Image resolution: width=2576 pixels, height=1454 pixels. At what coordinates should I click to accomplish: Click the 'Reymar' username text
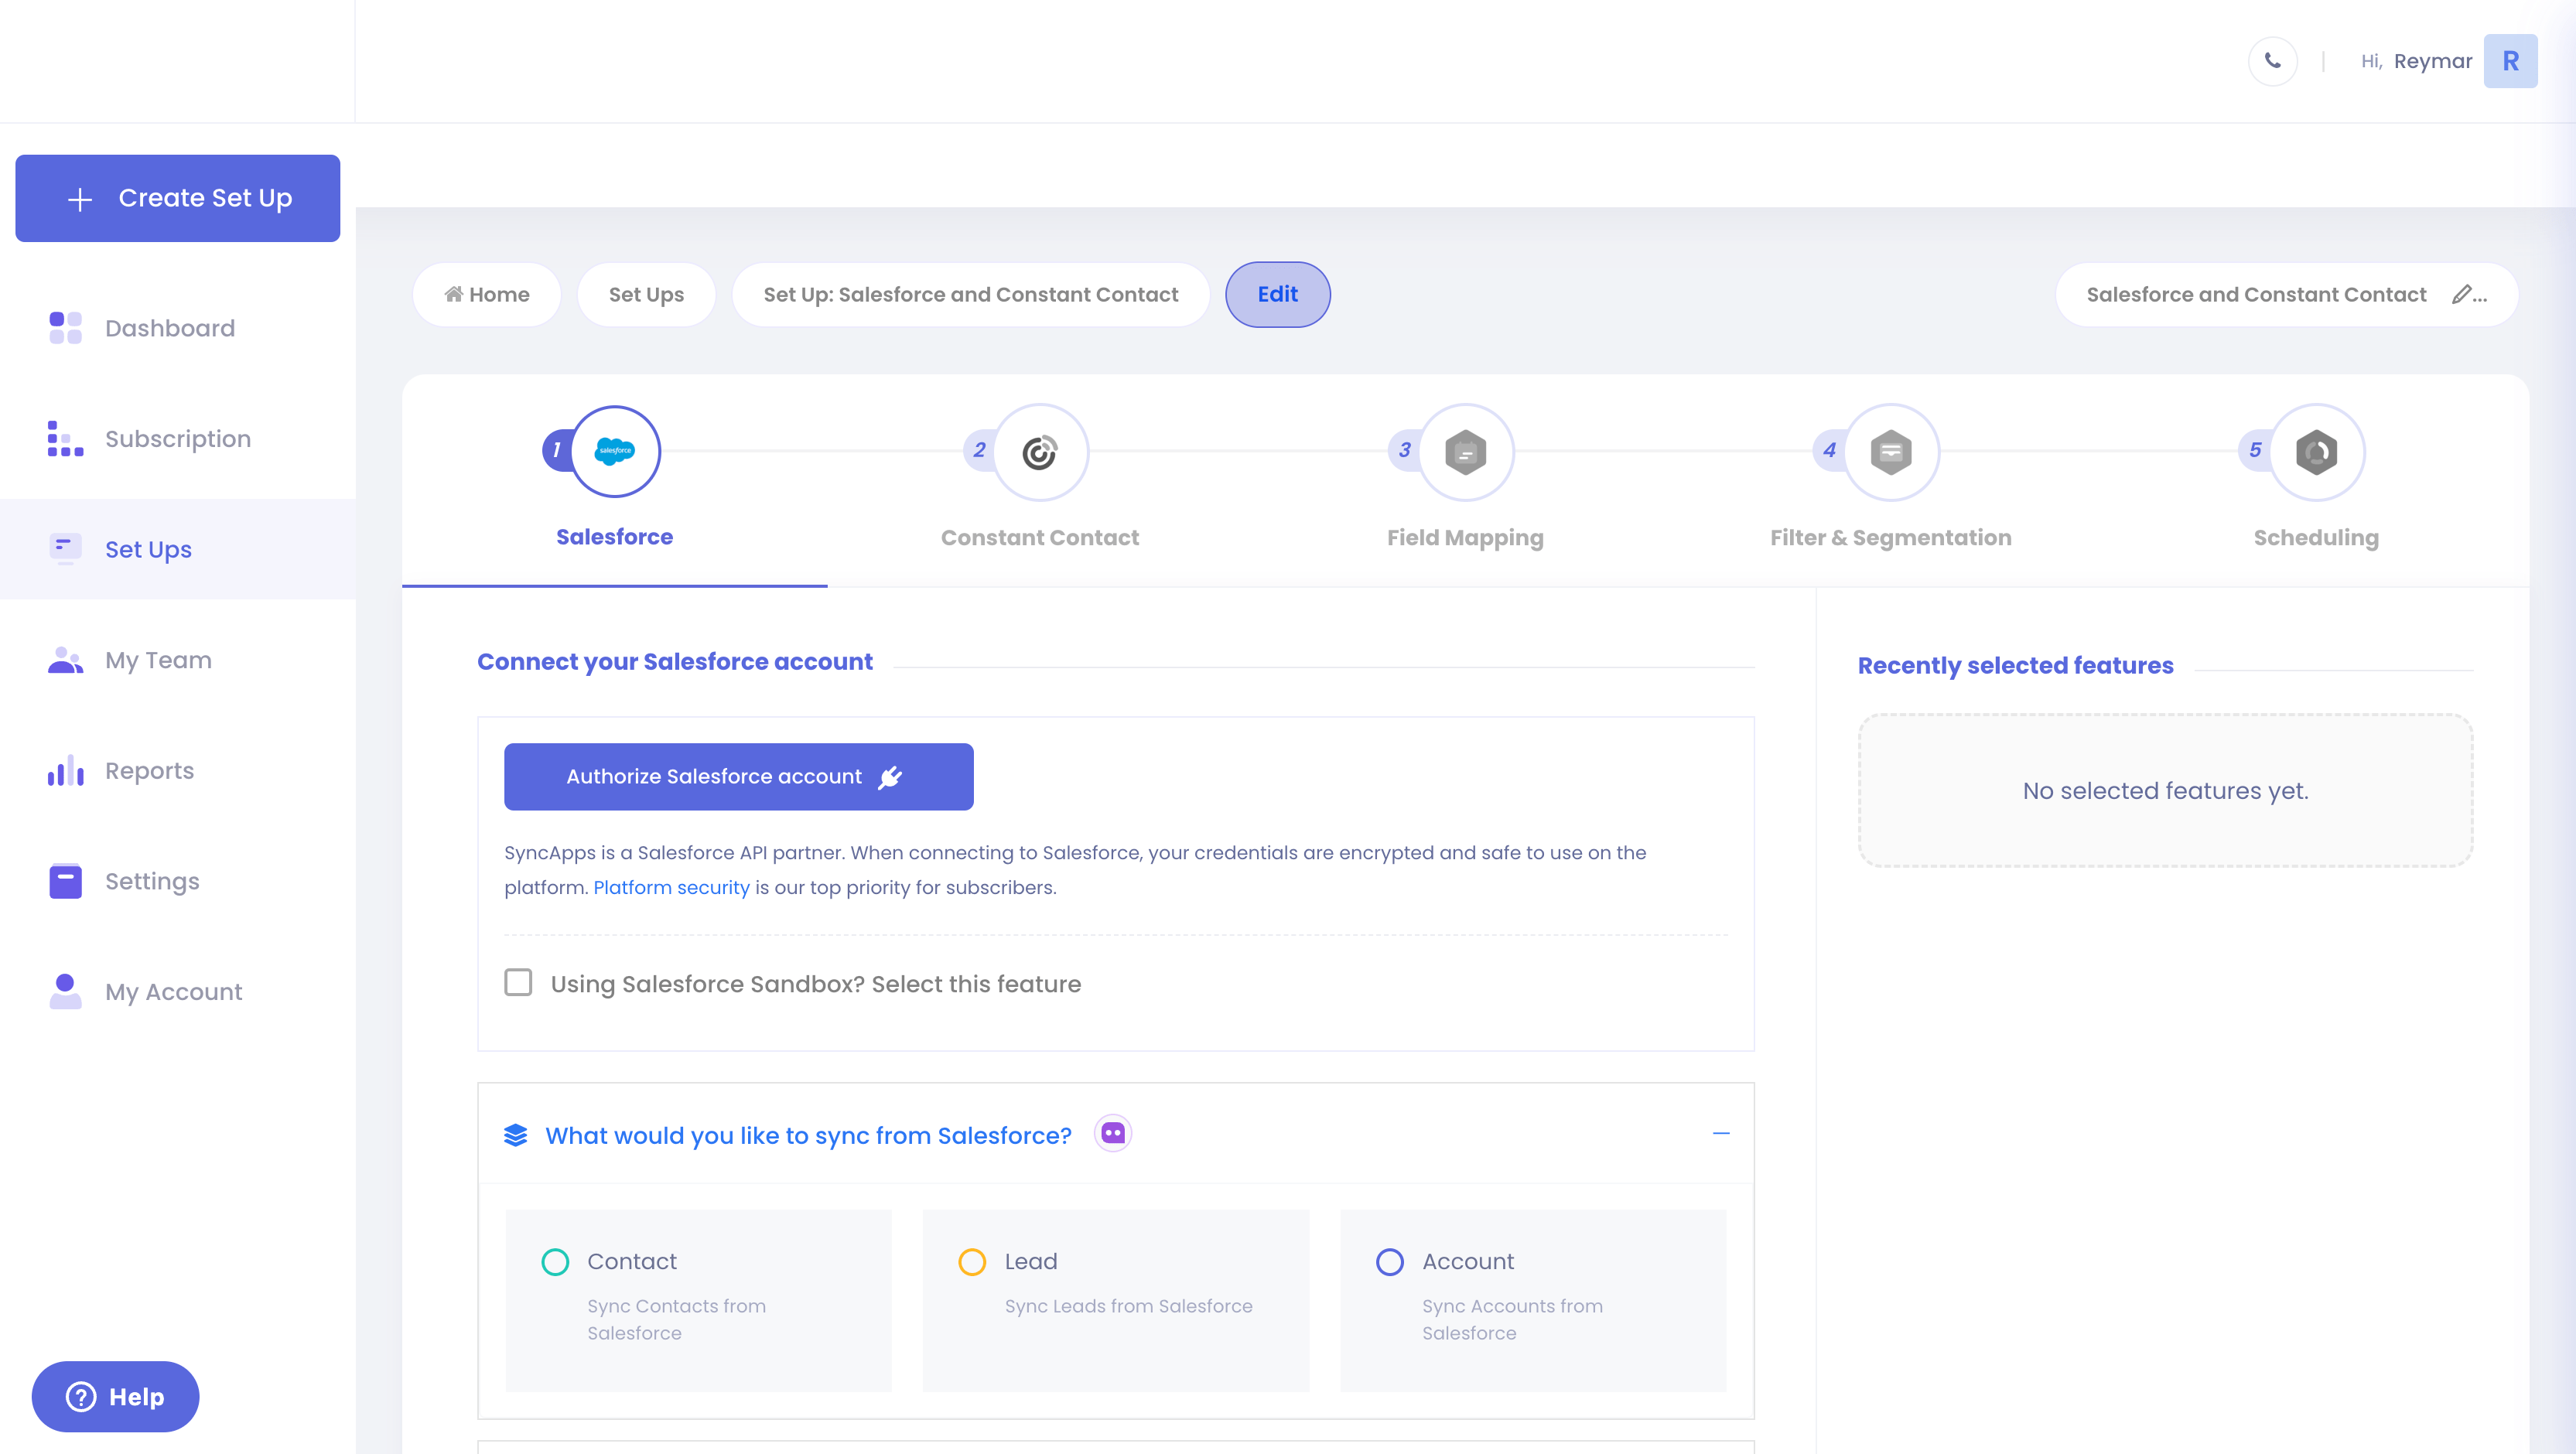(x=2432, y=61)
